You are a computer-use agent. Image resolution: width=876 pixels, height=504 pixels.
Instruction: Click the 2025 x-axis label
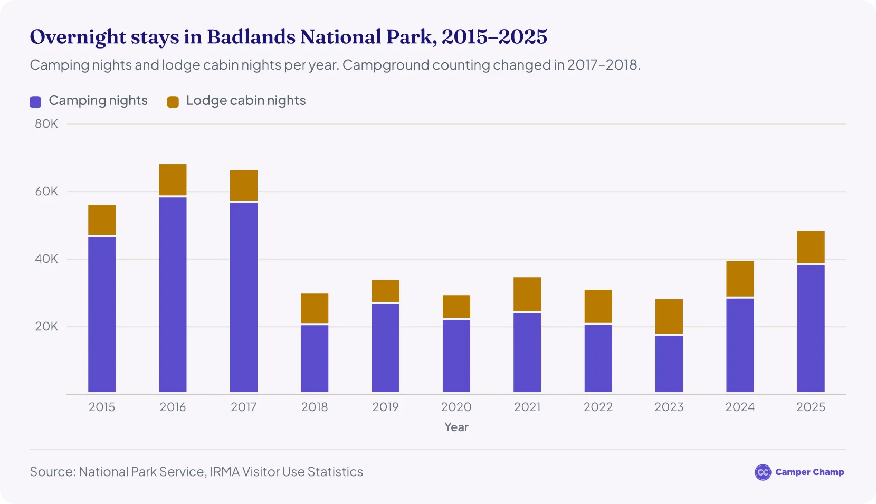point(811,407)
